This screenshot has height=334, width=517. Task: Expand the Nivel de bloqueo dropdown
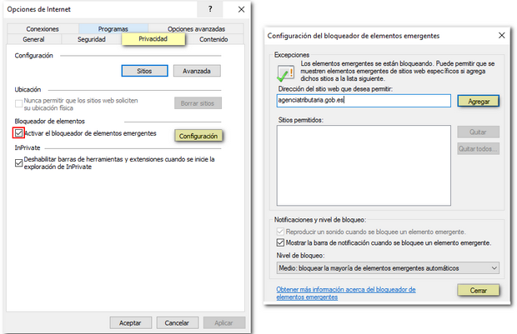tap(388, 267)
